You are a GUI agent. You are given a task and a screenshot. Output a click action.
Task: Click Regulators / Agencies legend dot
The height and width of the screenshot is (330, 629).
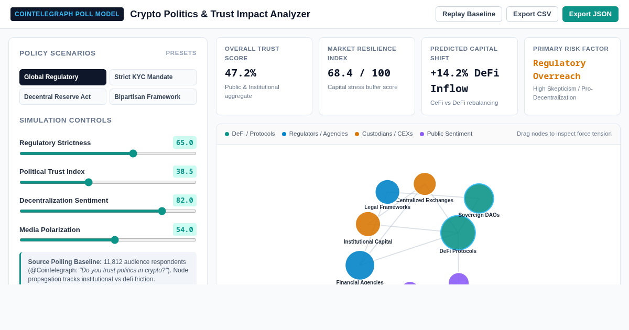[x=284, y=134]
